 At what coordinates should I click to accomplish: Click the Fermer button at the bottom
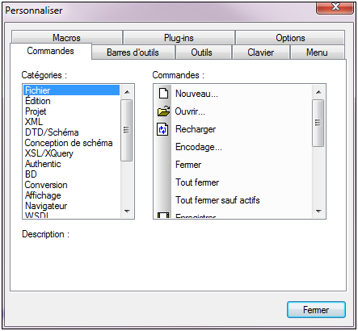coord(316,310)
